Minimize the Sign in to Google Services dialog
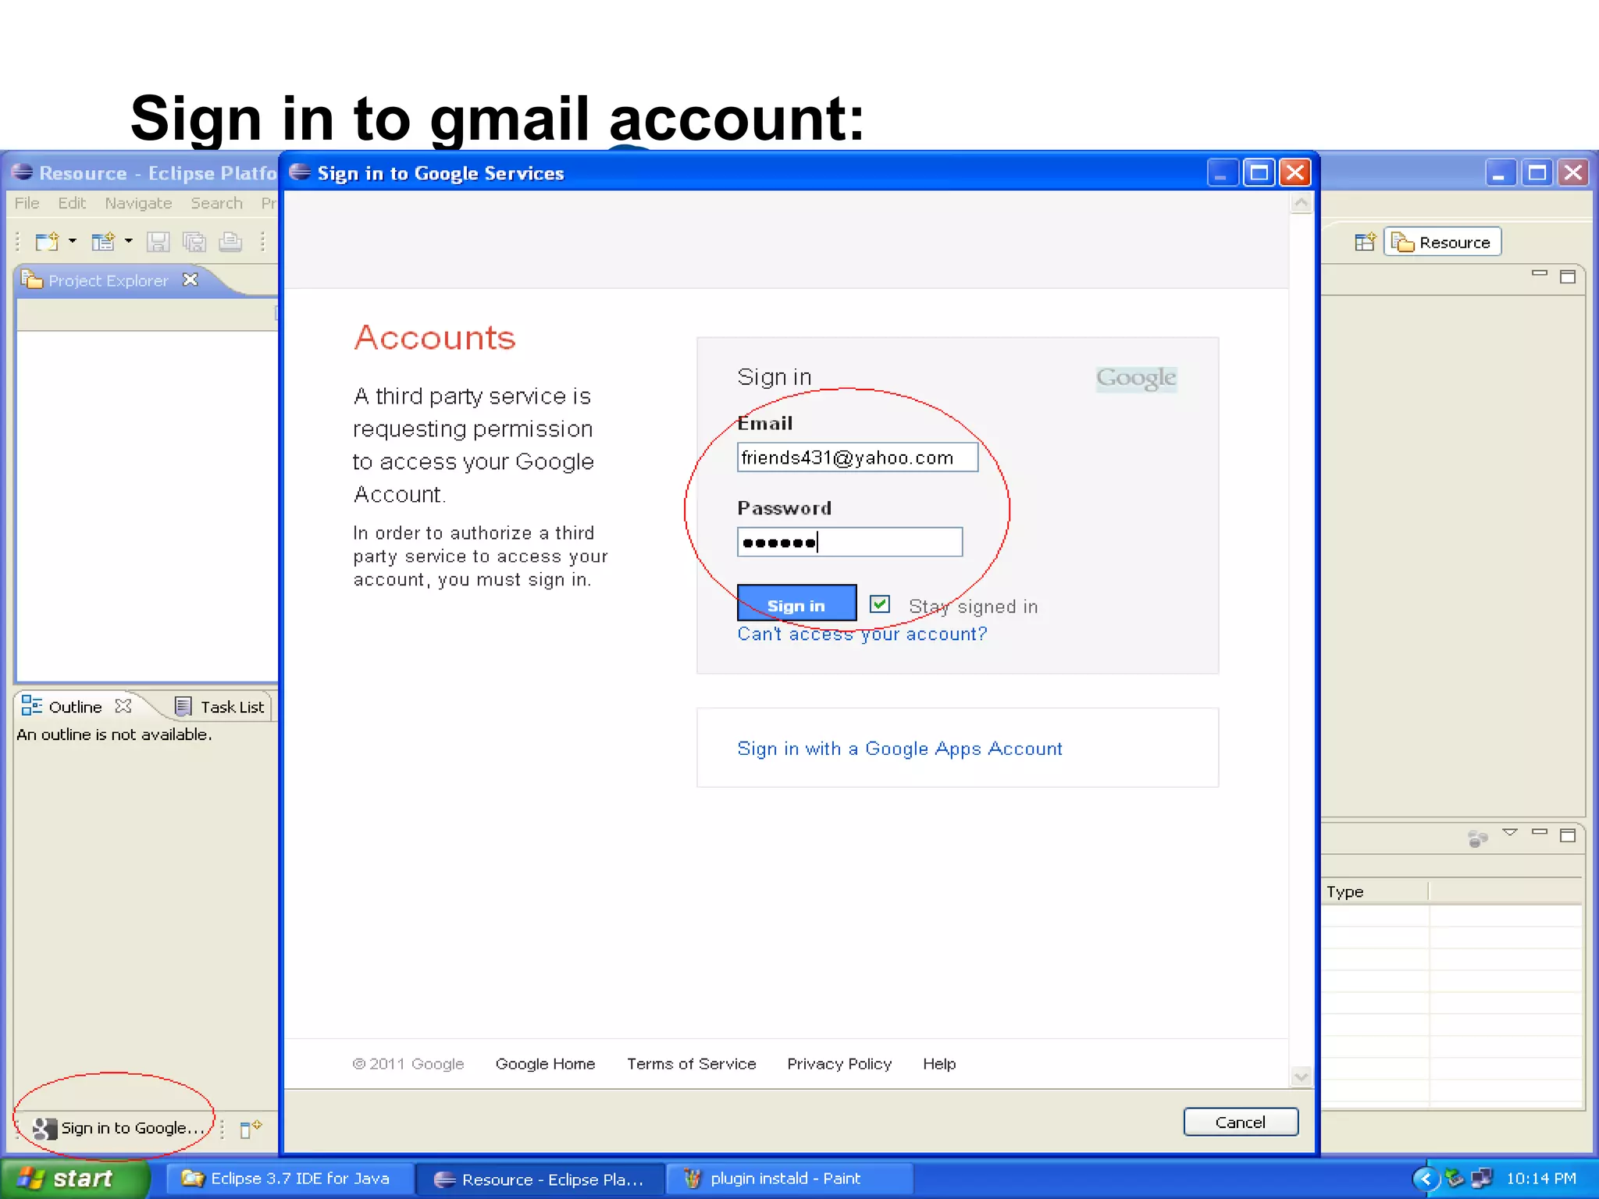Screen dimensions: 1599x1199 [x=1223, y=173]
